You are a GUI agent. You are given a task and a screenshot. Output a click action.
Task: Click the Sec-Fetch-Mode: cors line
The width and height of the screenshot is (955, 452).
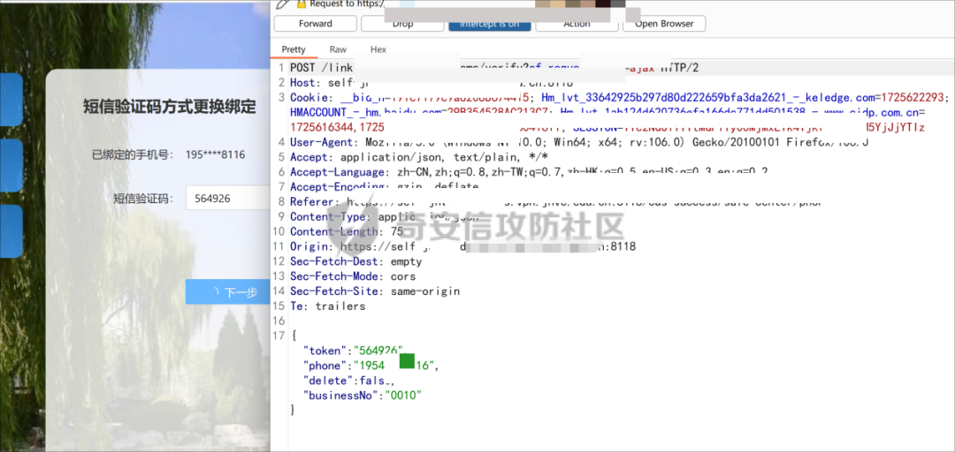[x=353, y=276]
